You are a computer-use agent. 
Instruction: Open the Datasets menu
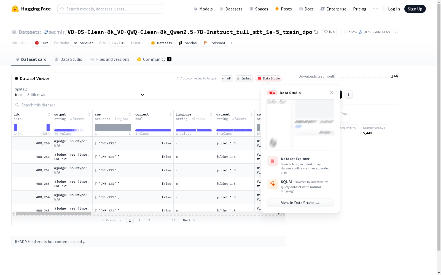tap(231, 9)
